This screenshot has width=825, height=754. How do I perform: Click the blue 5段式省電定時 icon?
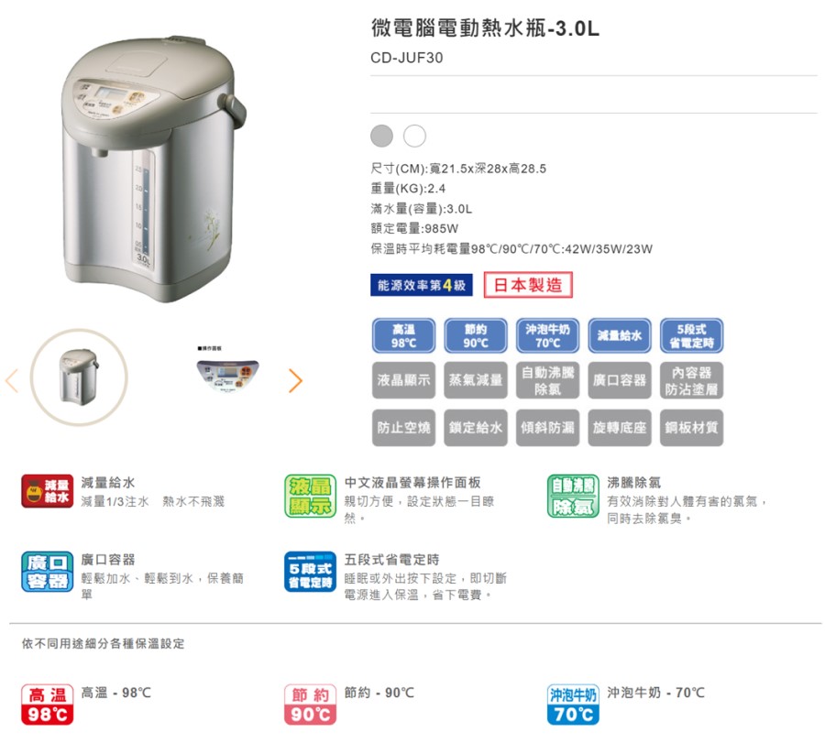point(311,572)
